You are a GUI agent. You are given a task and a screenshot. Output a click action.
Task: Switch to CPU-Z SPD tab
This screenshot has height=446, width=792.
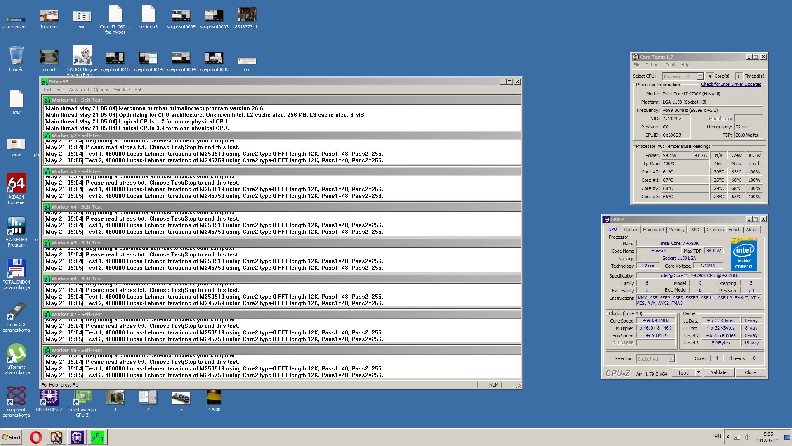point(695,230)
